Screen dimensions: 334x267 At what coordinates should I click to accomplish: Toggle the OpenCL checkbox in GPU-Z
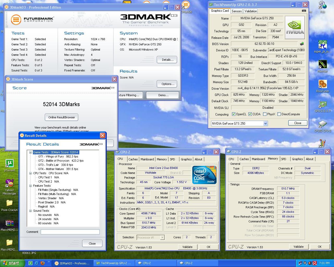(x=234, y=114)
